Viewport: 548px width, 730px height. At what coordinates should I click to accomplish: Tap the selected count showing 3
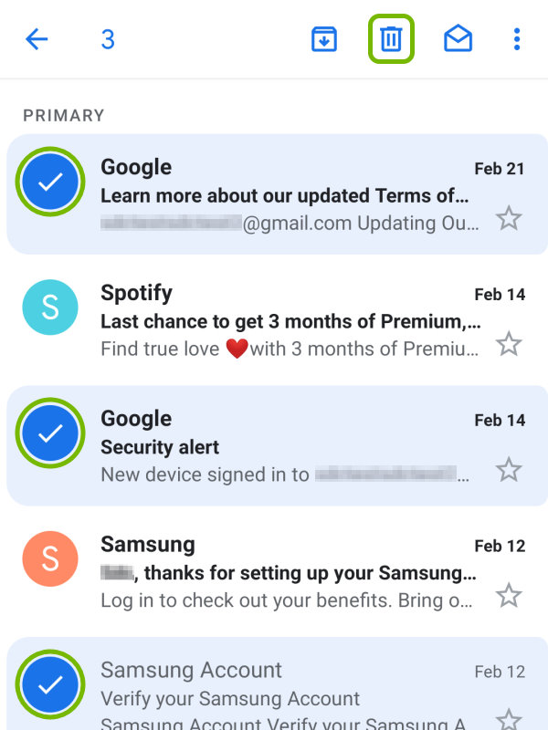(108, 39)
